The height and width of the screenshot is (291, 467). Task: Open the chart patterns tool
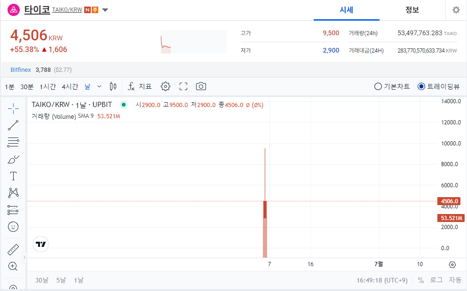pyautogui.click(x=13, y=193)
